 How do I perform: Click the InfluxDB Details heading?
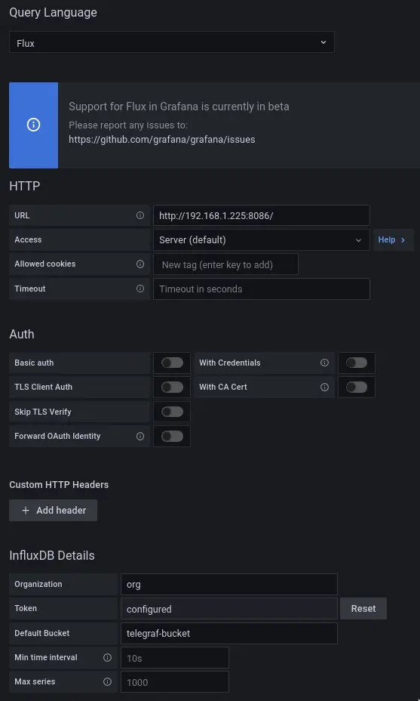[52, 555]
